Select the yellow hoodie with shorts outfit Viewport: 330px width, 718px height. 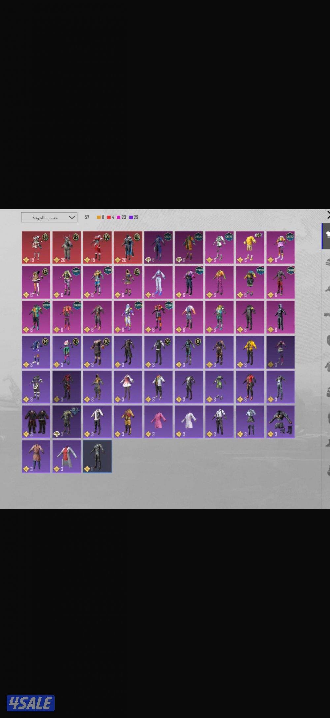[250, 247]
